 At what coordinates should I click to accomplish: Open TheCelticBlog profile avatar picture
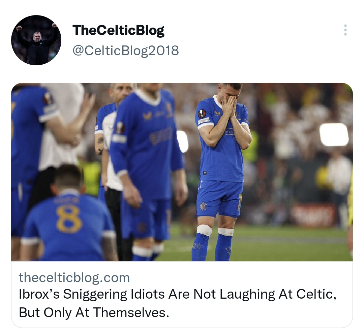coord(36,40)
